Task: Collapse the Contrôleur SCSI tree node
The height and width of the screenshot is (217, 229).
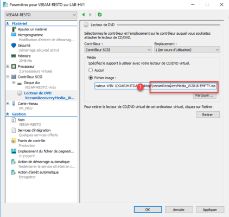Action: (8, 77)
